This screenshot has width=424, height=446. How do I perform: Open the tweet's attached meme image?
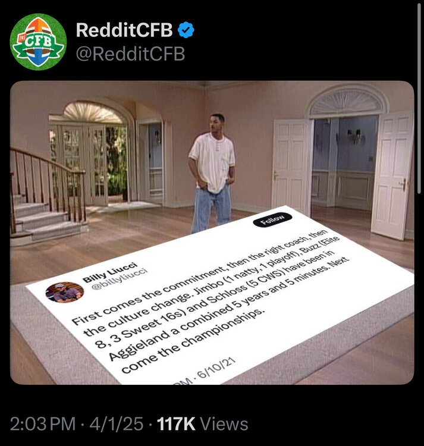[212, 233]
